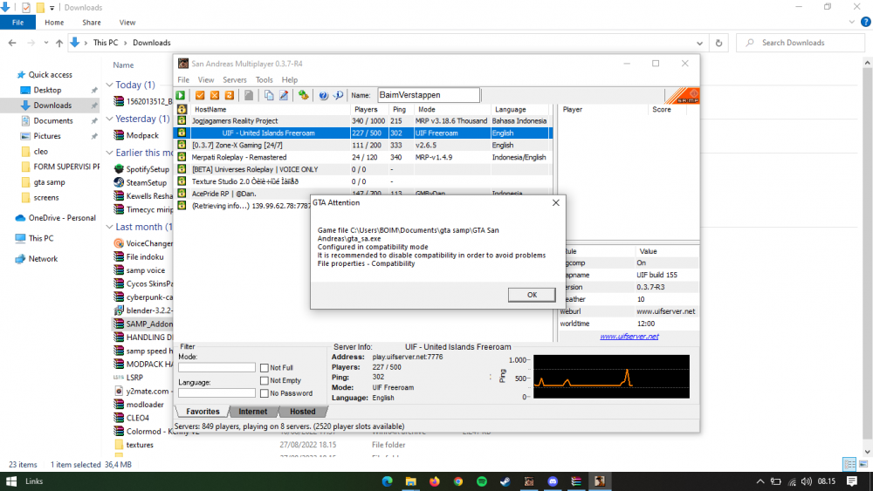Click the grey Master List toolbar icon
The image size is (873, 491).
tap(249, 95)
